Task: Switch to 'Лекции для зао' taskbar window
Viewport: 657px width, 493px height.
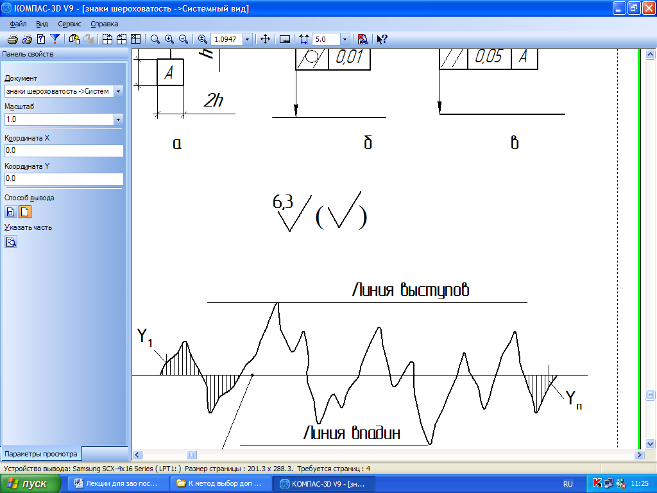Action: pyautogui.click(x=119, y=484)
